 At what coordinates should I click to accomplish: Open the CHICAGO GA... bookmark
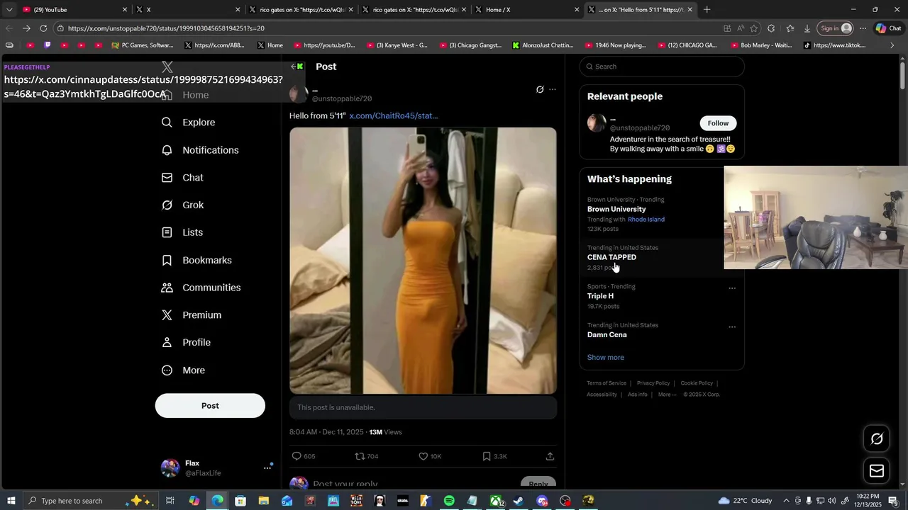687,45
